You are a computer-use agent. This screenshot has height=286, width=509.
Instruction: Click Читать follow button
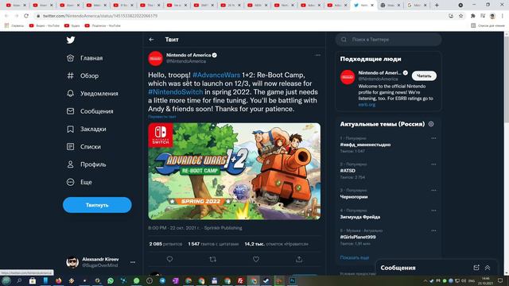pos(424,76)
